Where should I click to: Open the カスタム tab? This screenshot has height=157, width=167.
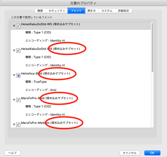point(107,11)
